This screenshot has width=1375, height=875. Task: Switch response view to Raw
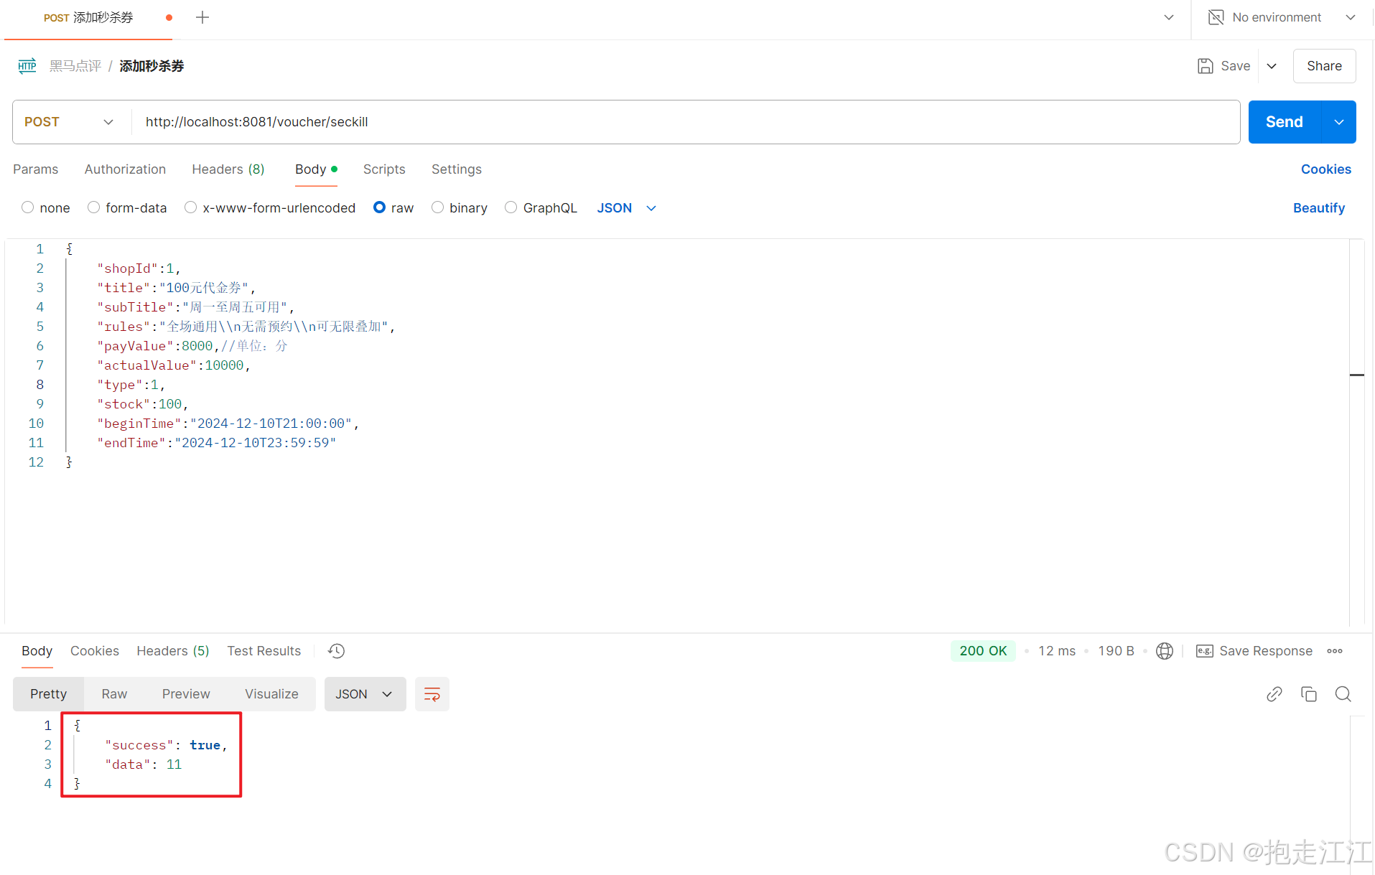coord(114,694)
